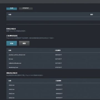
Task: Click the 刷新 button to refresh detected games
Action: [24, 43]
